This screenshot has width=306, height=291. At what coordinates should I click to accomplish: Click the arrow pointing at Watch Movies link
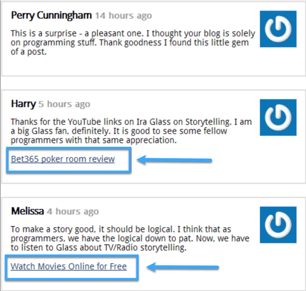[182, 268]
